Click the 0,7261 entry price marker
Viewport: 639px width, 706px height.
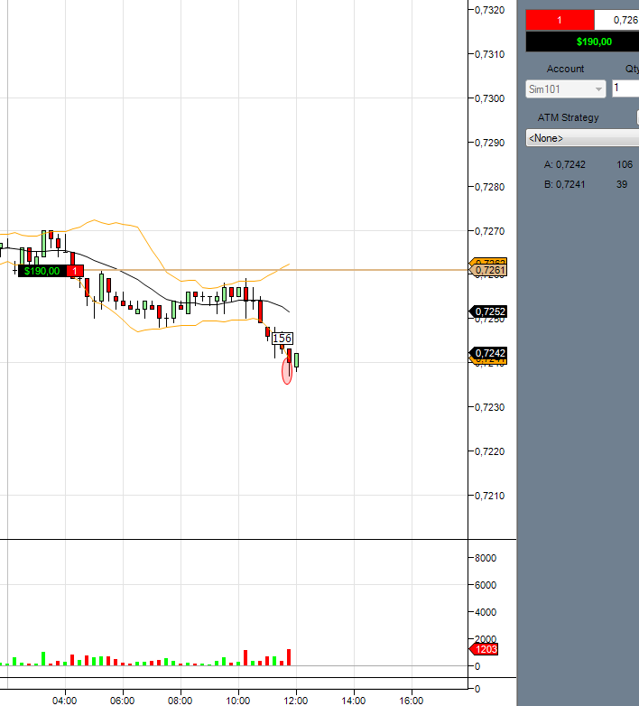488,270
